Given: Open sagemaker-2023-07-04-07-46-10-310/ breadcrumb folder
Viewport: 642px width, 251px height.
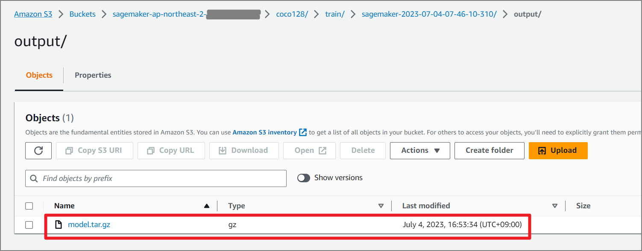Looking at the screenshot, I should 429,14.
